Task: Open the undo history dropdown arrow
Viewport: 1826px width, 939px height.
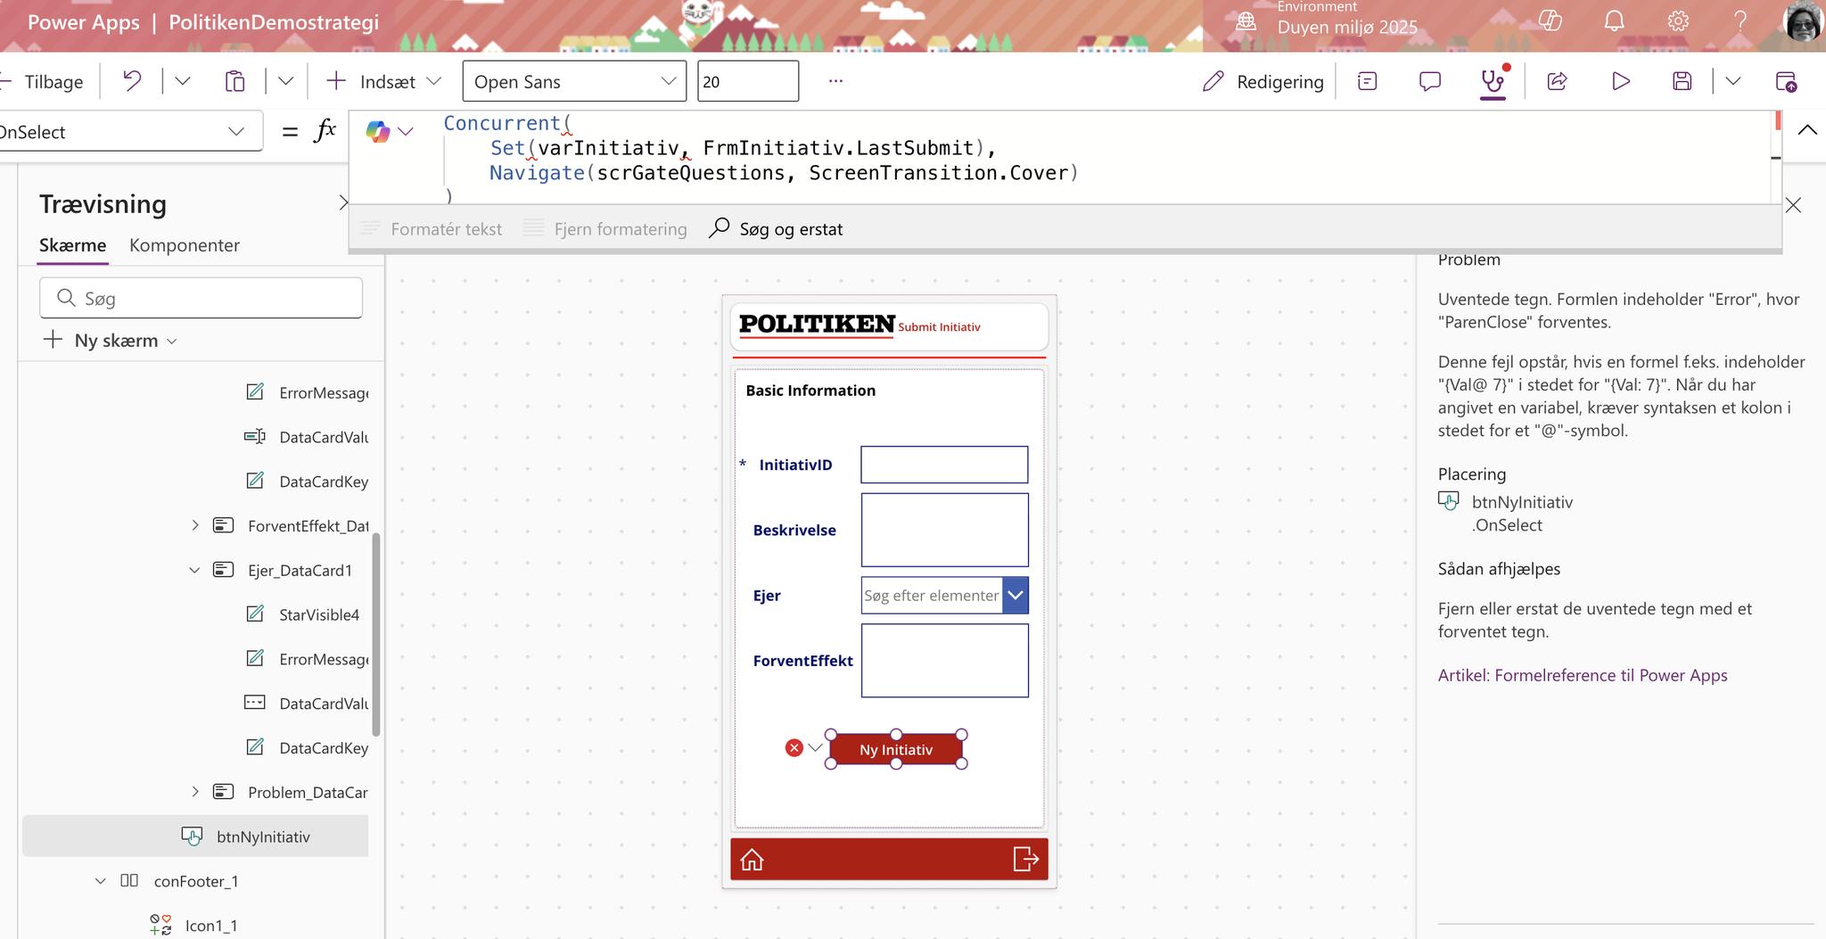Action: (182, 81)
